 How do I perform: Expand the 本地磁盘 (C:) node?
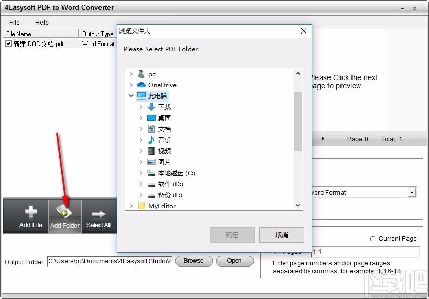tap(141, 173)
